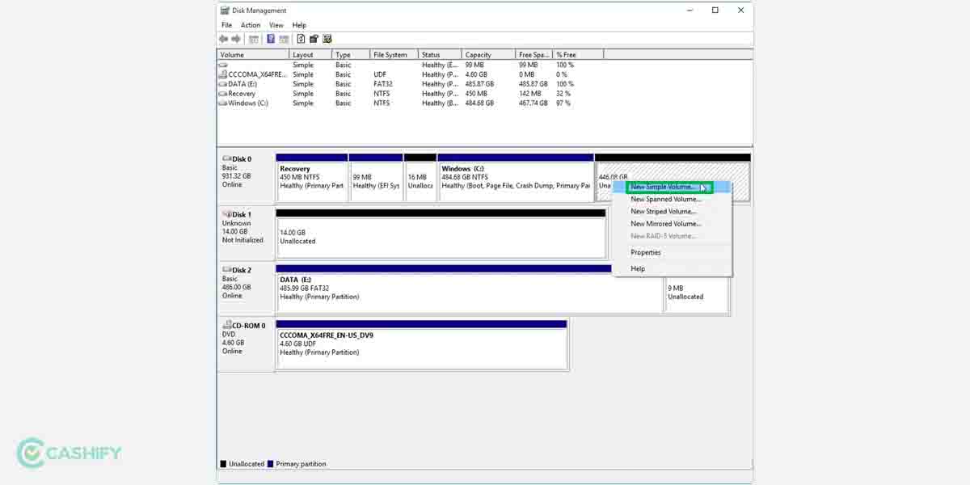Select Properties from the context menu
The width and height of the screenshot is (970, 485).
coord(644,251)
